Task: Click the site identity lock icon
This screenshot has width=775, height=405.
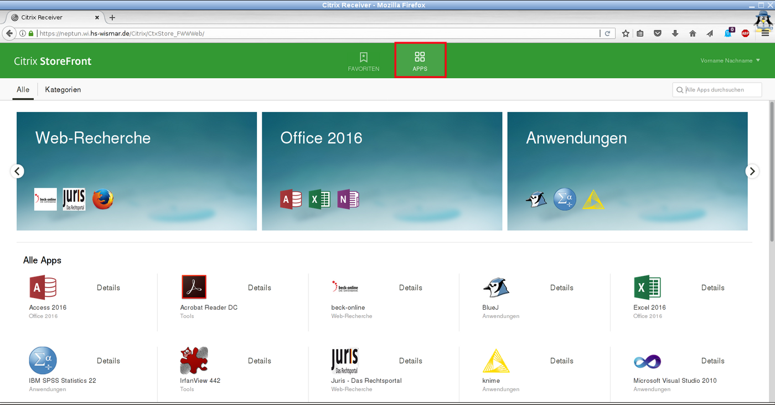Action: coord(31,33)
